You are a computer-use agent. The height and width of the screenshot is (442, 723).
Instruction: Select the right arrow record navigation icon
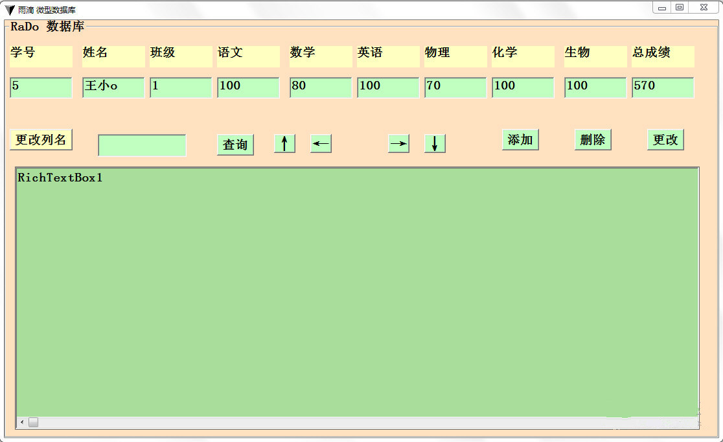398,143
